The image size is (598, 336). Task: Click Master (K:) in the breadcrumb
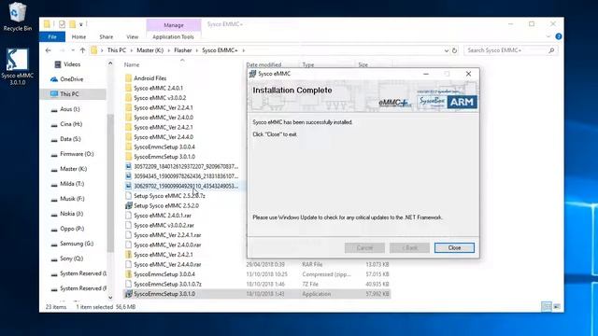click(x=149, y=50)
